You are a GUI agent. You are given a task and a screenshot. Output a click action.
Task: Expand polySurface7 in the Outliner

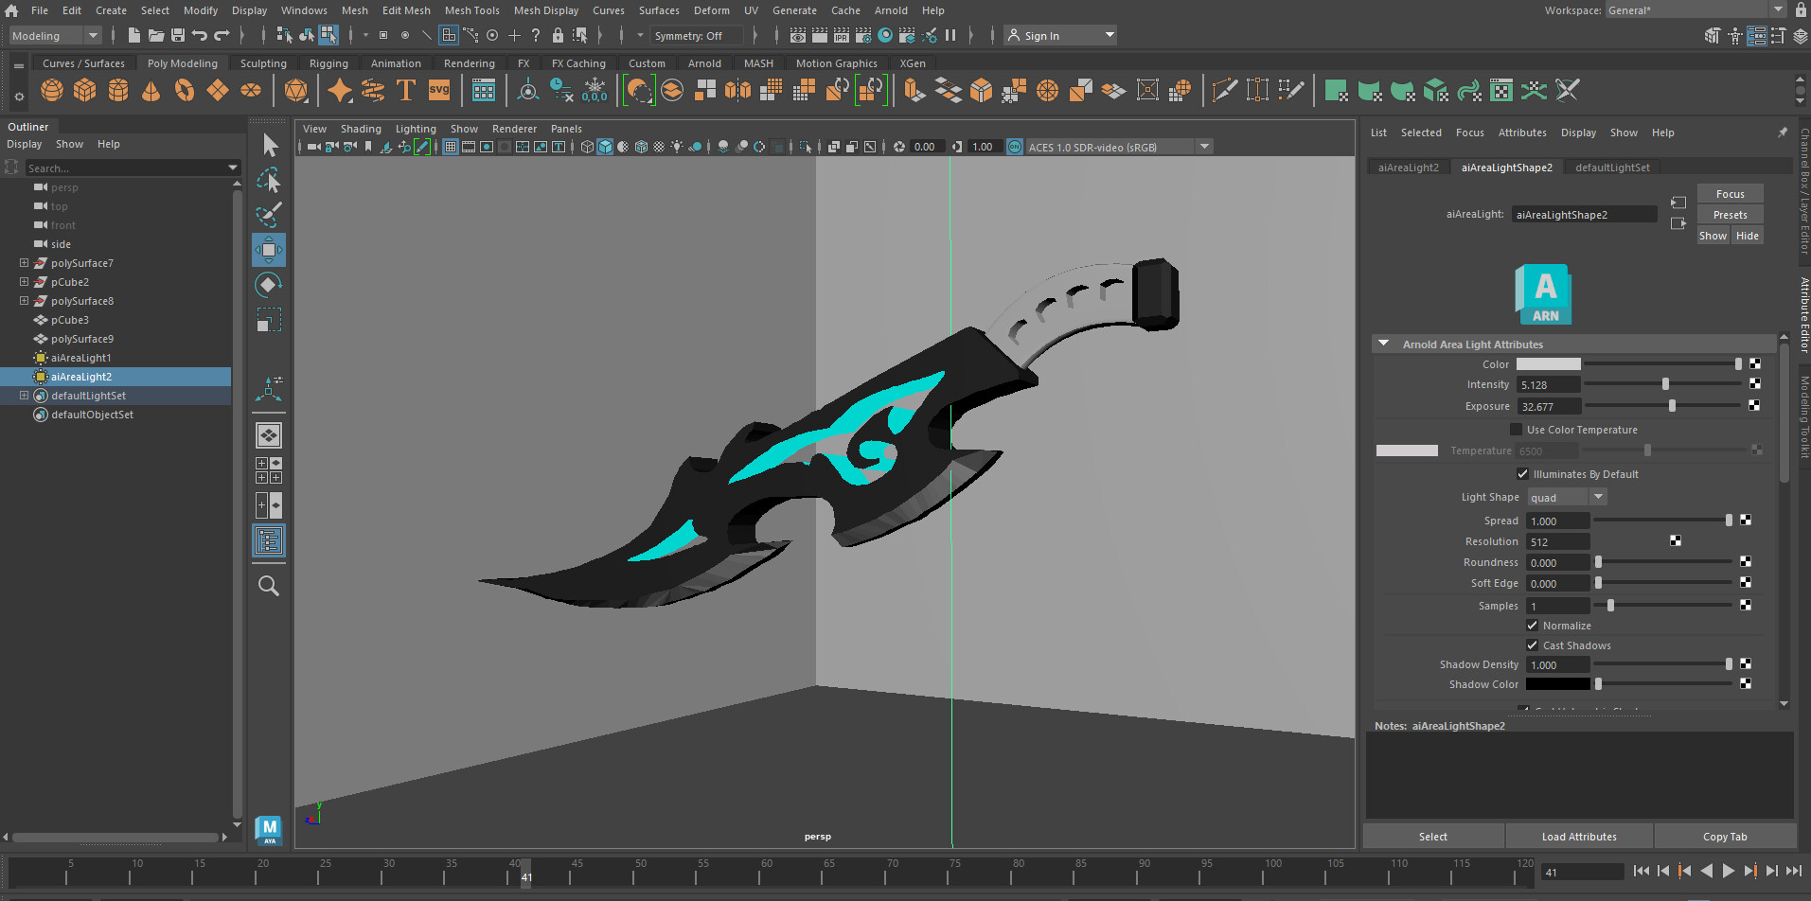click(24, 263)
